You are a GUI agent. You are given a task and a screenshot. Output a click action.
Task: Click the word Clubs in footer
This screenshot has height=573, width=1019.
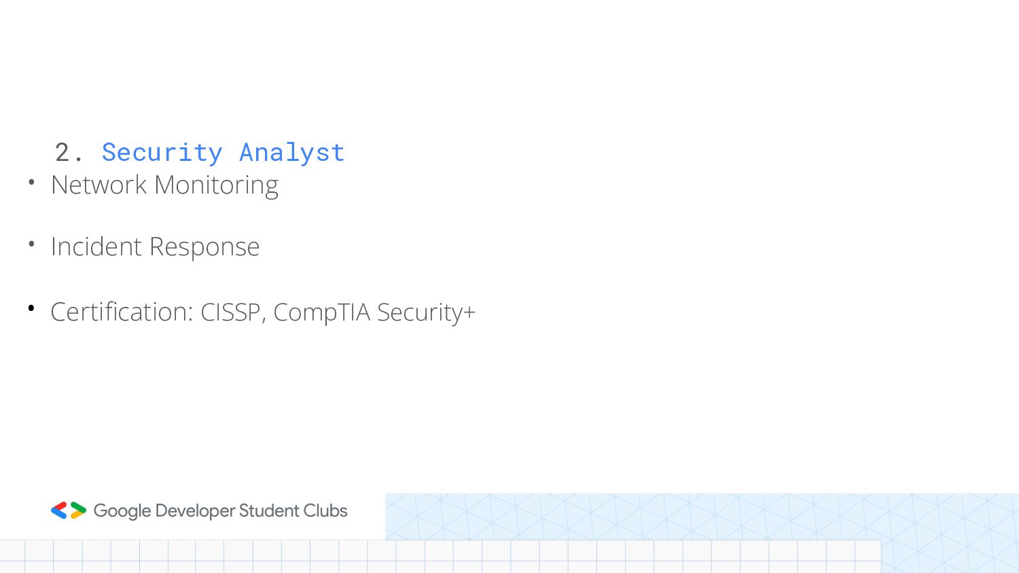pos(325,511)
